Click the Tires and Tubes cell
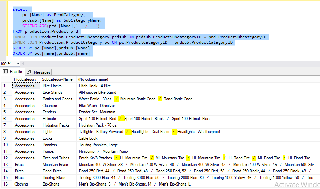Image resolution: width=320 pixels, height=189 pixels. (58, 158)
